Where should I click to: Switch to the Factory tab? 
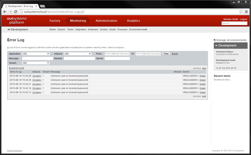[55, 21]
